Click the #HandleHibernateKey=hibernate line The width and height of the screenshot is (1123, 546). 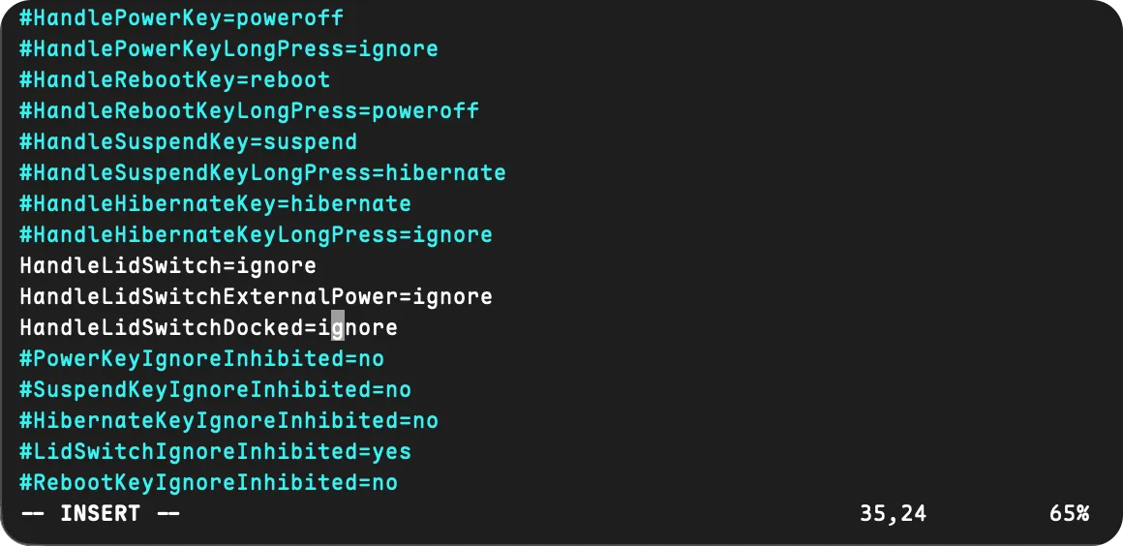215,203
